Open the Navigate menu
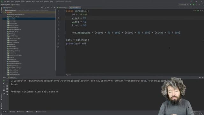 [17, 2]
